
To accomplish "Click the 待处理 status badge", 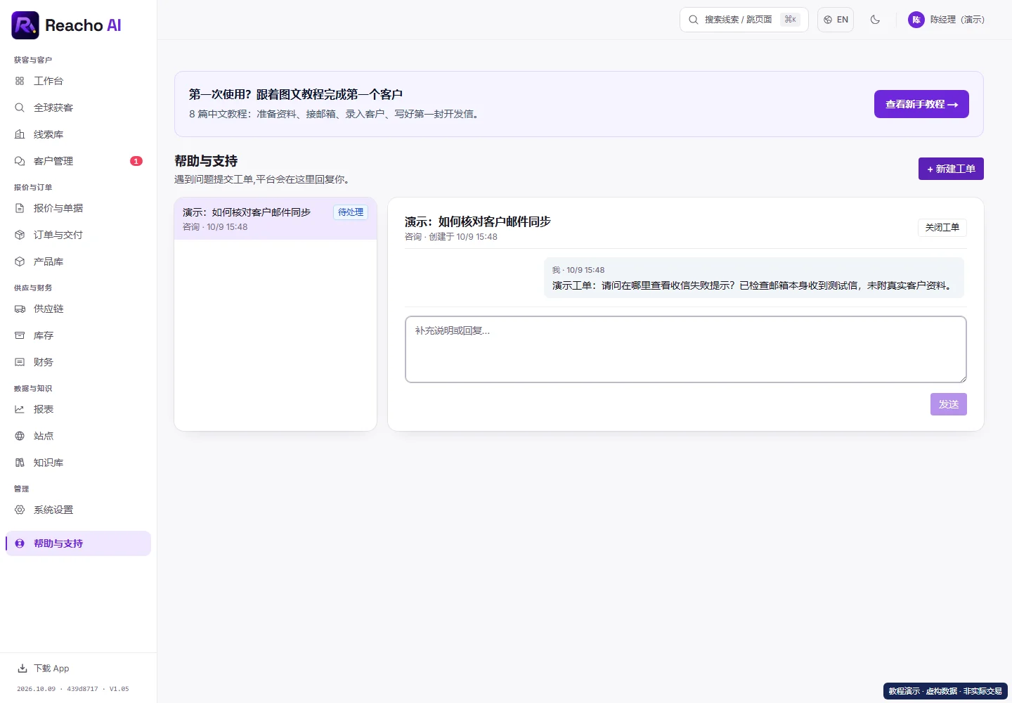I will 351,212.
